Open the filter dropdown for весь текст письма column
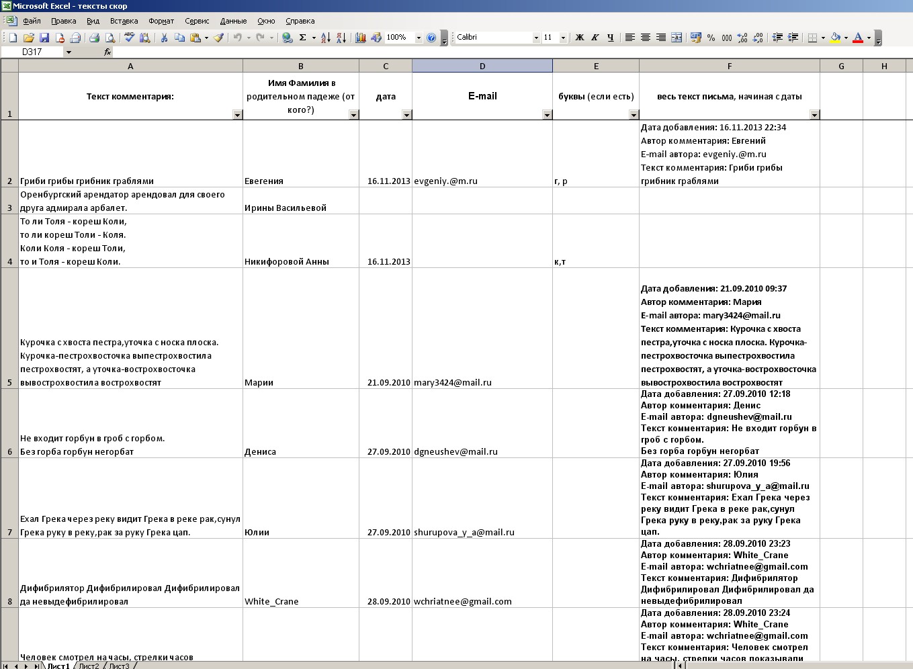 tap(814, 115)
